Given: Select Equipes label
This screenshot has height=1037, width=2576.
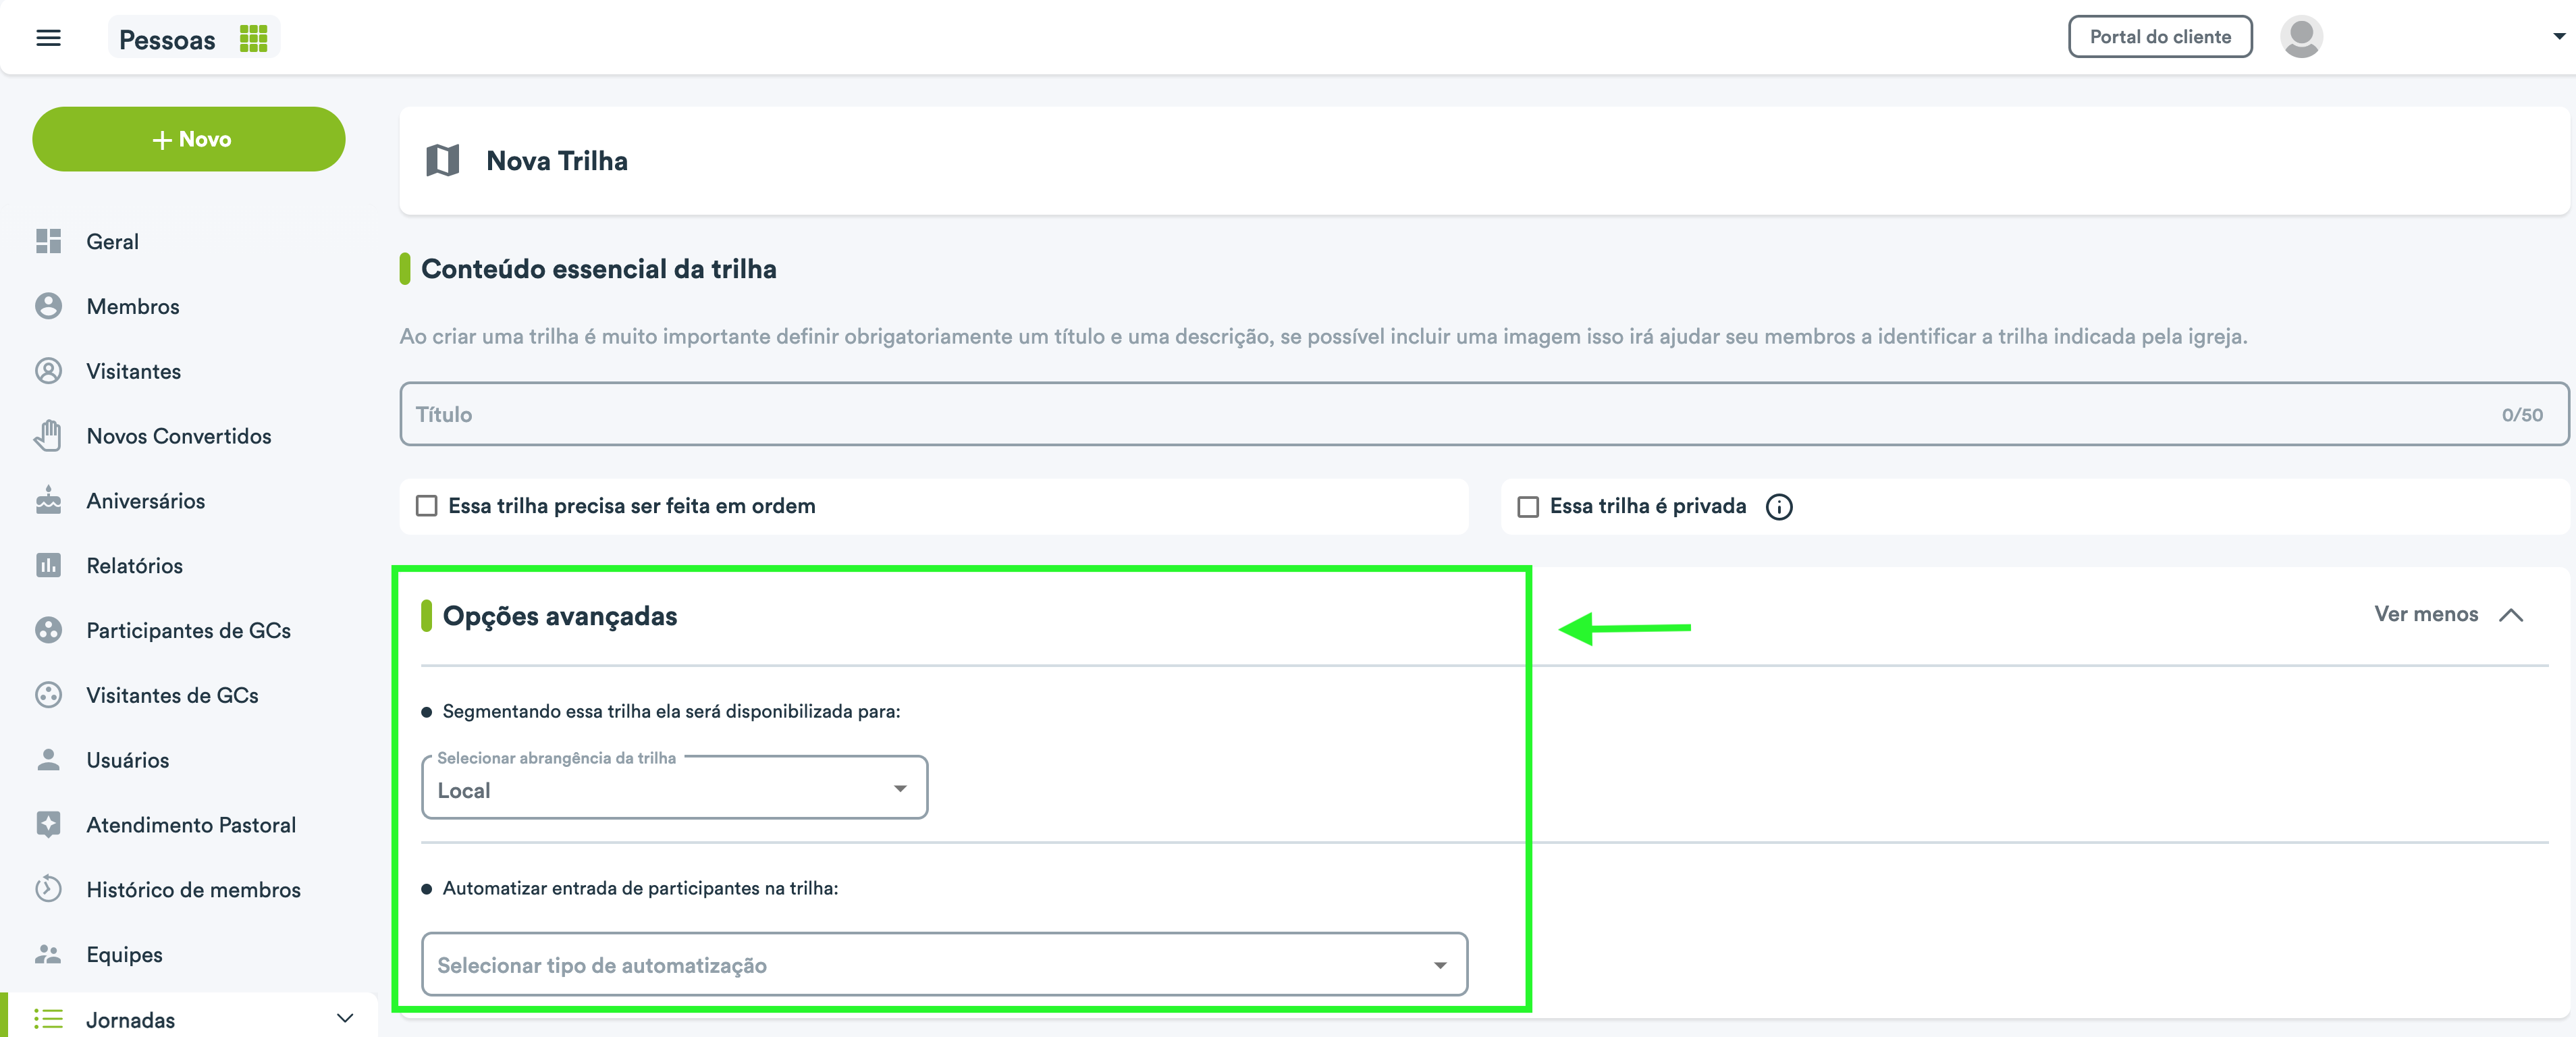Looking at the screenshot, I should point(124,954).
